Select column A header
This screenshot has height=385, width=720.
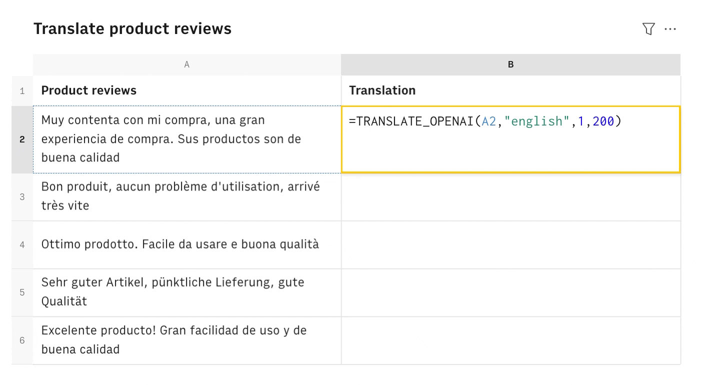[187, 64]
